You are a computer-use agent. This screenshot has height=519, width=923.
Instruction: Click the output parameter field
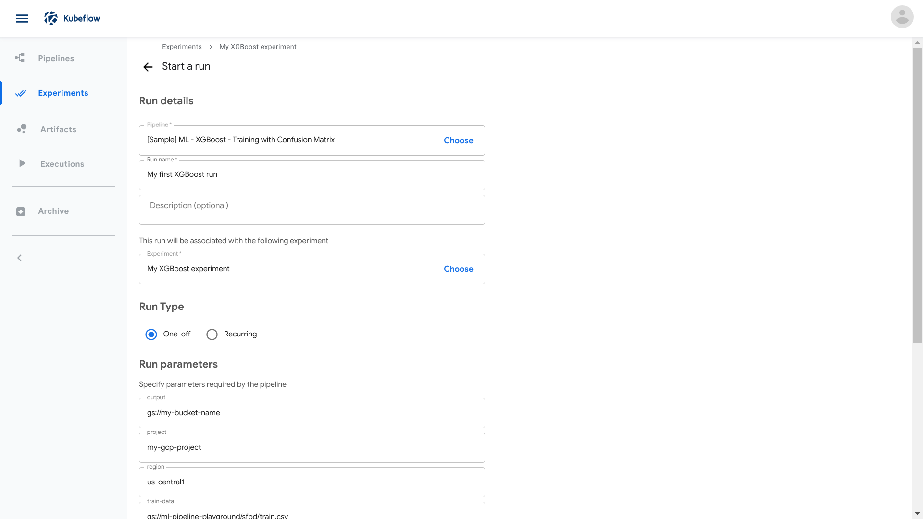tap(312, 413)
